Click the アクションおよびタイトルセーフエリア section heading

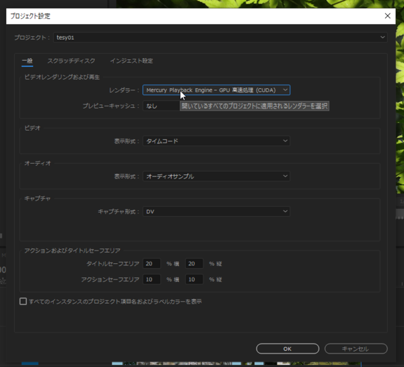72,251
